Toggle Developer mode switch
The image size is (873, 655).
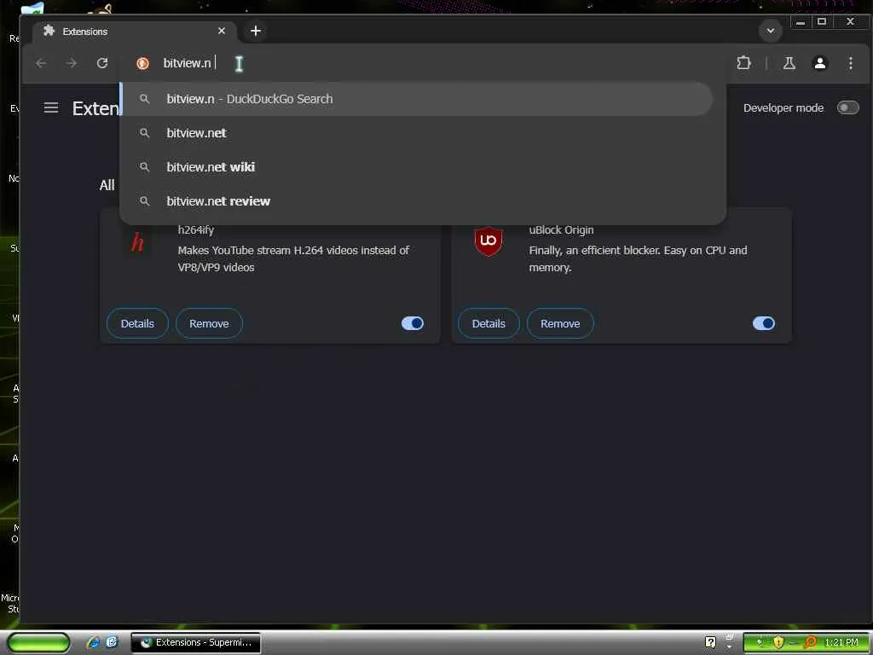coord(848,107)
